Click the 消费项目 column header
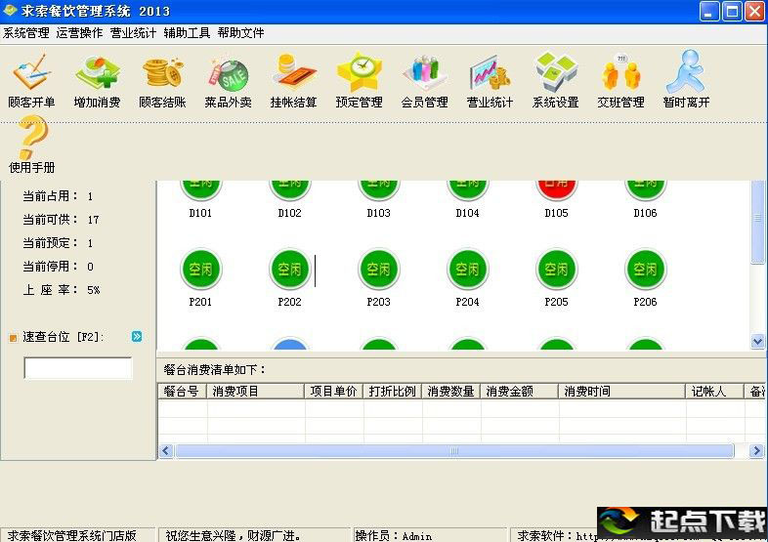 pyautogui.click(x=256, y=392)
